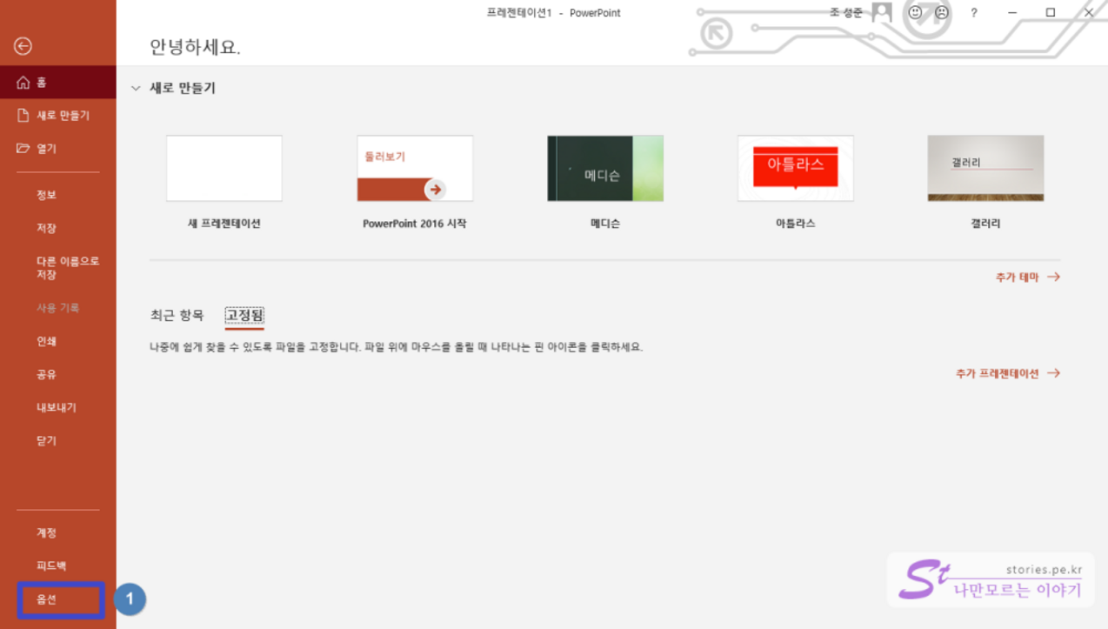Image resolution: width=1108 pixels, height=629 pixels.
Task: Open 내보내기 in the sidebar
Action: (x=57, y=407)
